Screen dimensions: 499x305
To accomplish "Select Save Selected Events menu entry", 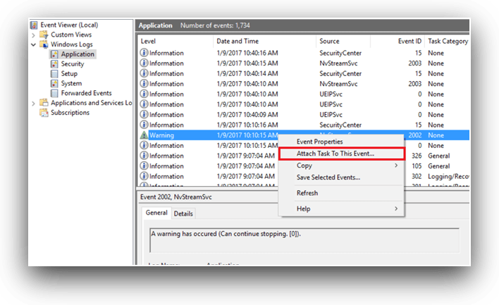I will (328, 178).
